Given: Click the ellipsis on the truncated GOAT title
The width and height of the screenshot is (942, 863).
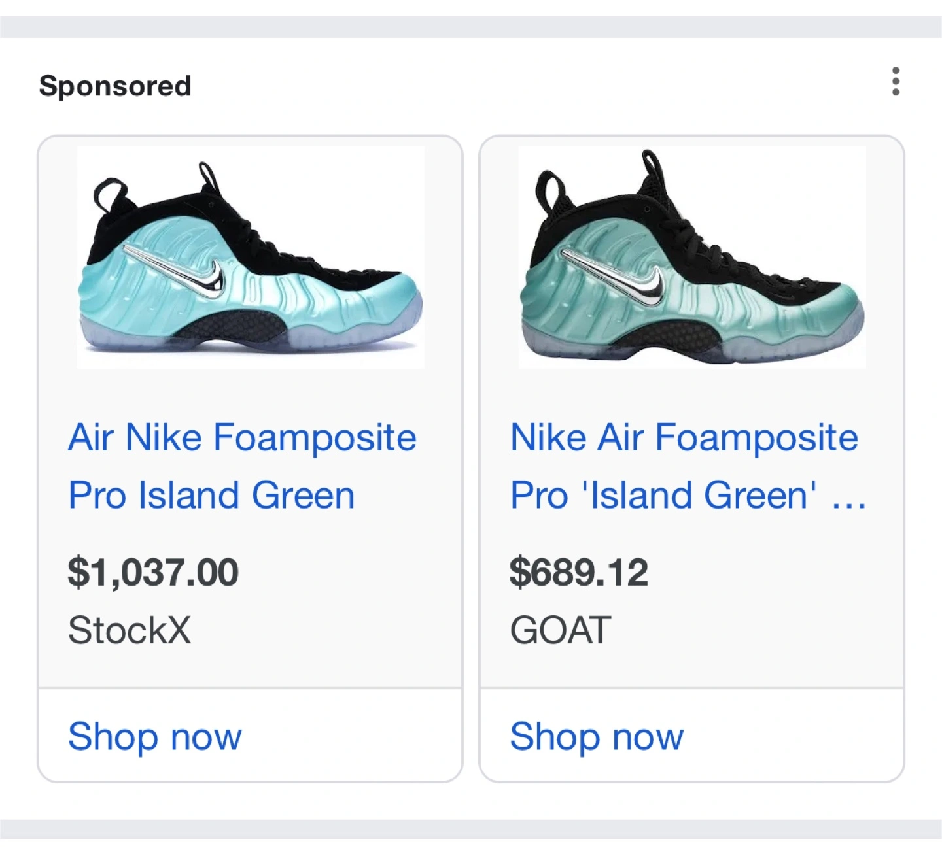Looking at the screenshot, I should pyautogui.click(x=849, y=498).
